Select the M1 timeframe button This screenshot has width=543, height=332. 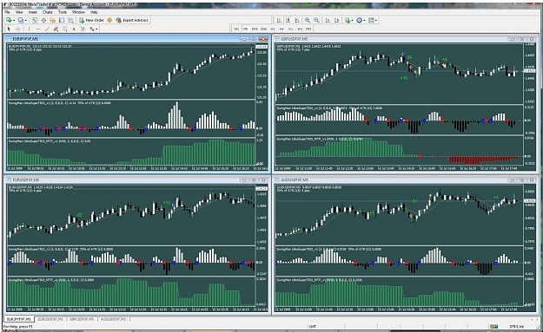coord(237,29)
